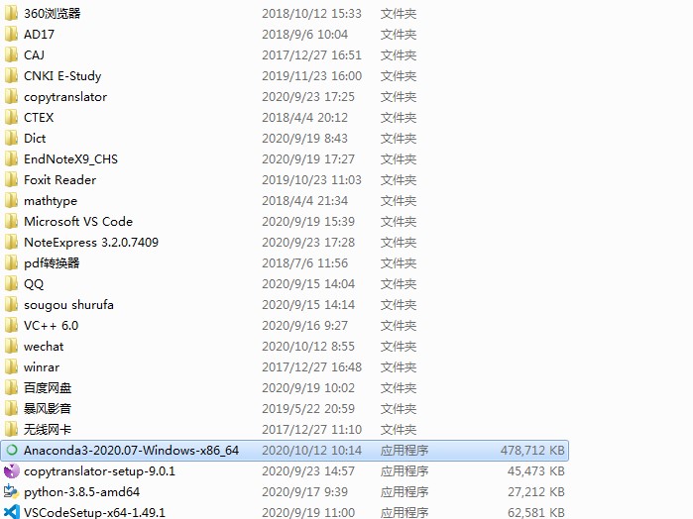This screenshot has width=693, height=519.
Task: Select the folder name Foxit Reader
Action: 59,179
